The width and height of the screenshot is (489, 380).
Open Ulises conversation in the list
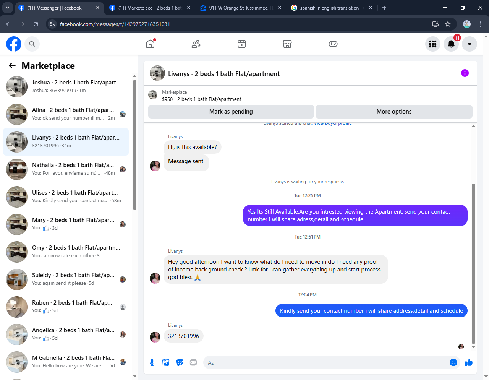pyautogui.click(x=66, y=197)
